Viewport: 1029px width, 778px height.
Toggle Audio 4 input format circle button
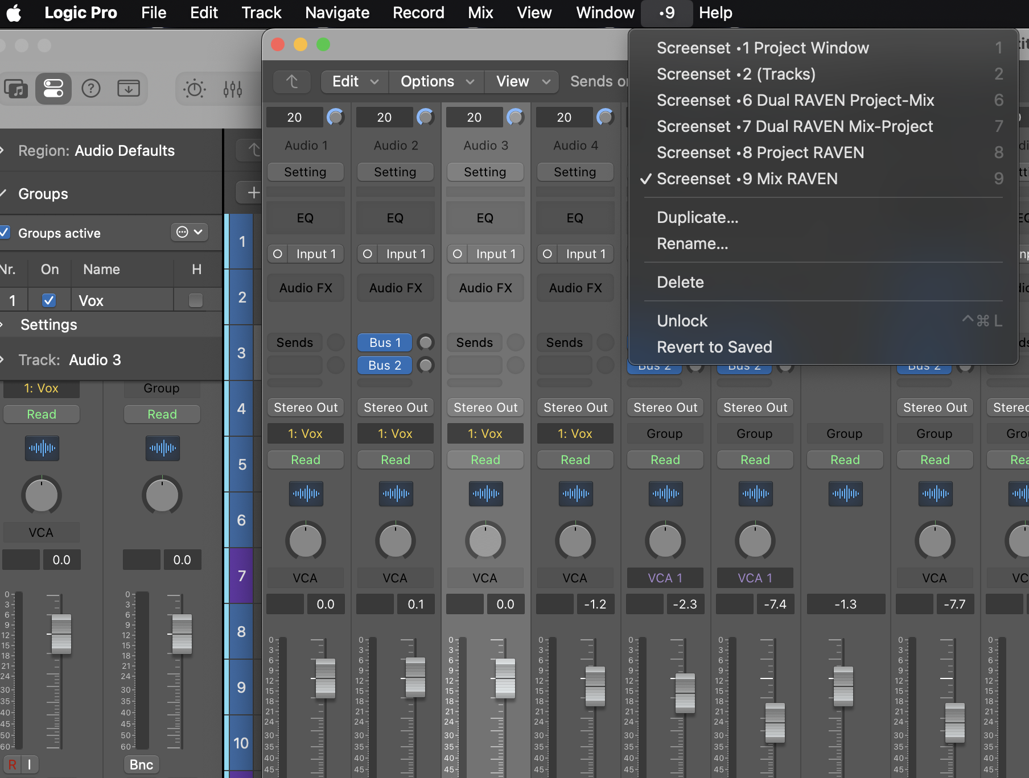548,254
